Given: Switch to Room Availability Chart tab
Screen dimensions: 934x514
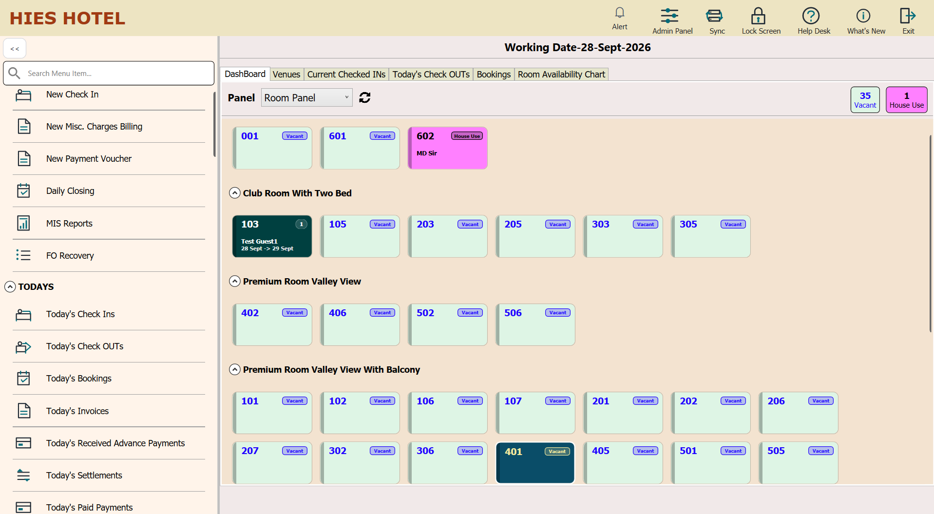Looking at the screenshot, I should (561, 74).
